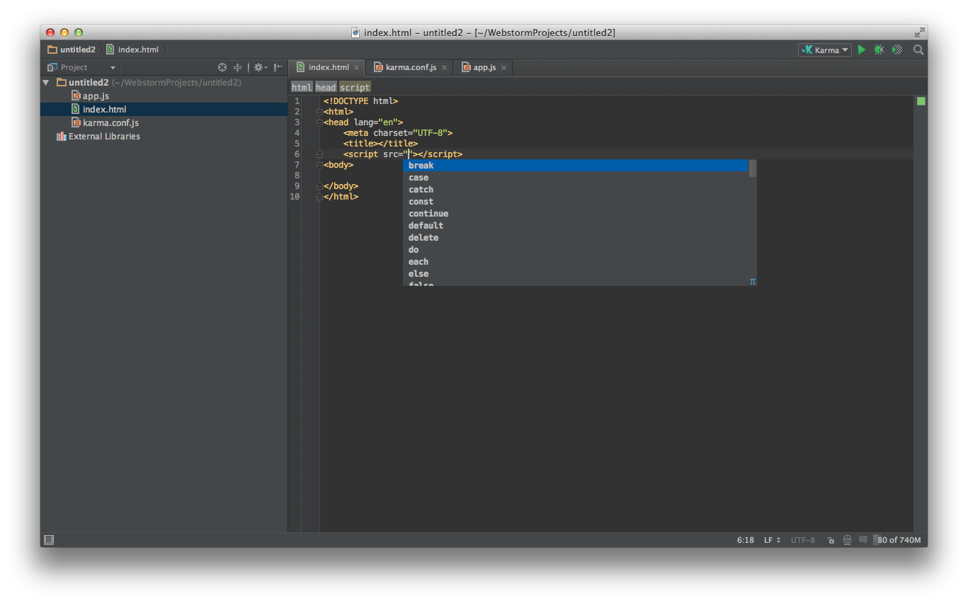The image size is (968, 603).
Task: Click cursor position 6:18 in status bar
Action: 745,540
